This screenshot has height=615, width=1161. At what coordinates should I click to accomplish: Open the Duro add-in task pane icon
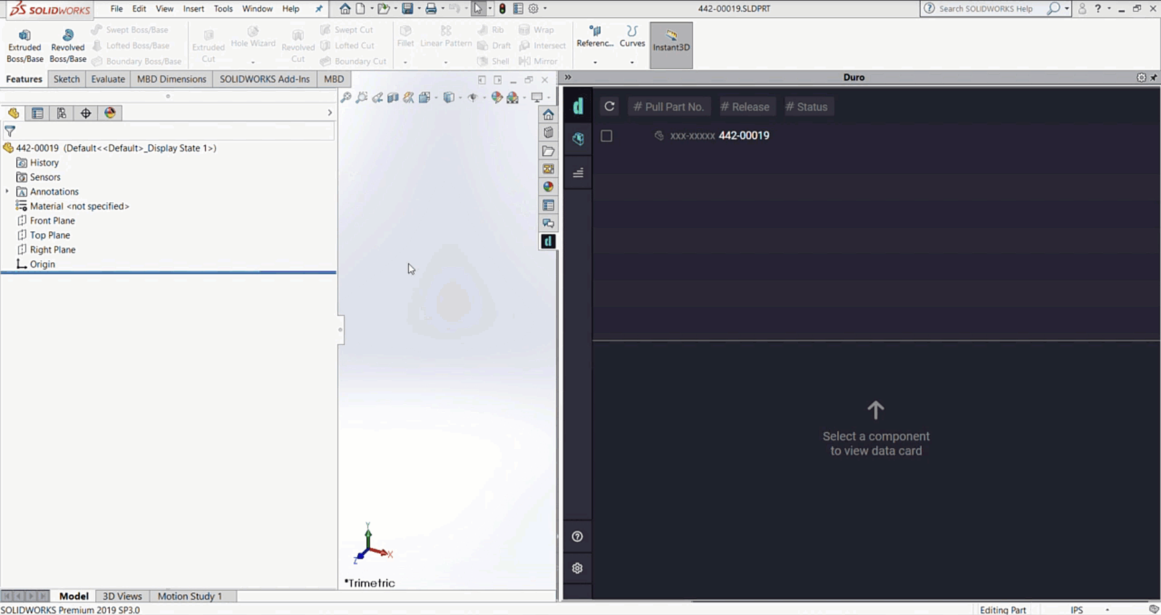548,241
